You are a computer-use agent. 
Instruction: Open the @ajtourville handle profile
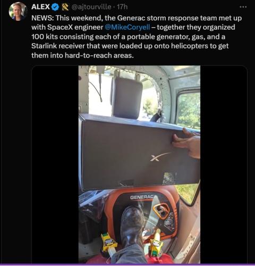pyautogui.click(x=91, y=7)
